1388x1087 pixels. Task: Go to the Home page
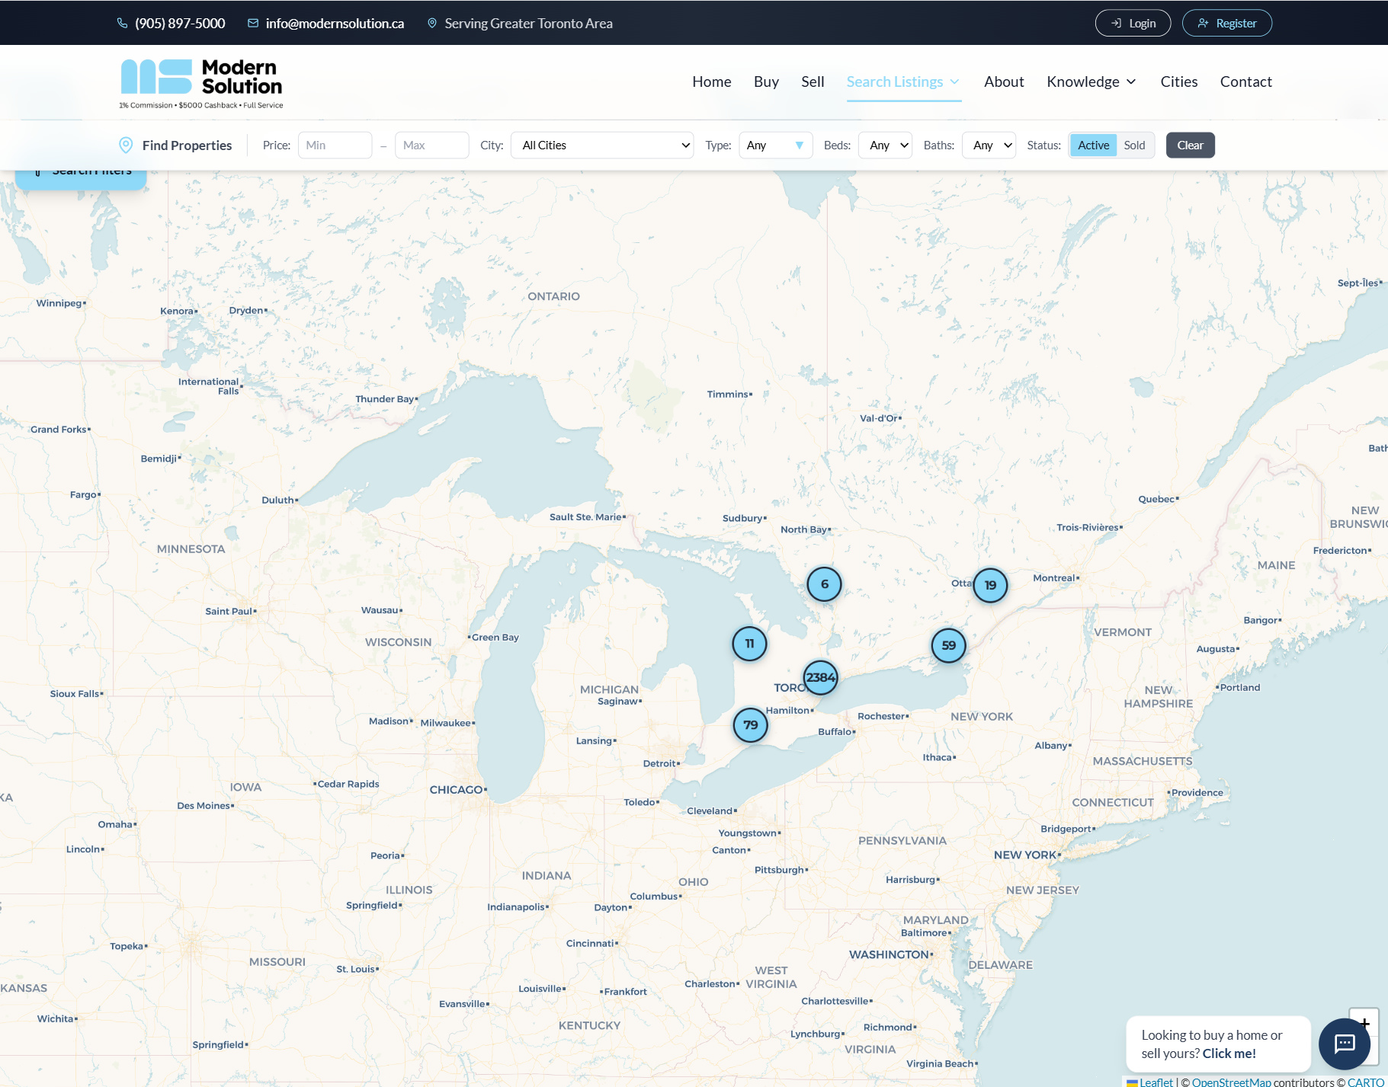[712, 82]
